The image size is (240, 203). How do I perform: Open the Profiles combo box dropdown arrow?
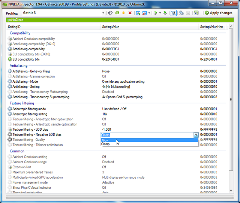pyautogui.click(x=103, y=13)
